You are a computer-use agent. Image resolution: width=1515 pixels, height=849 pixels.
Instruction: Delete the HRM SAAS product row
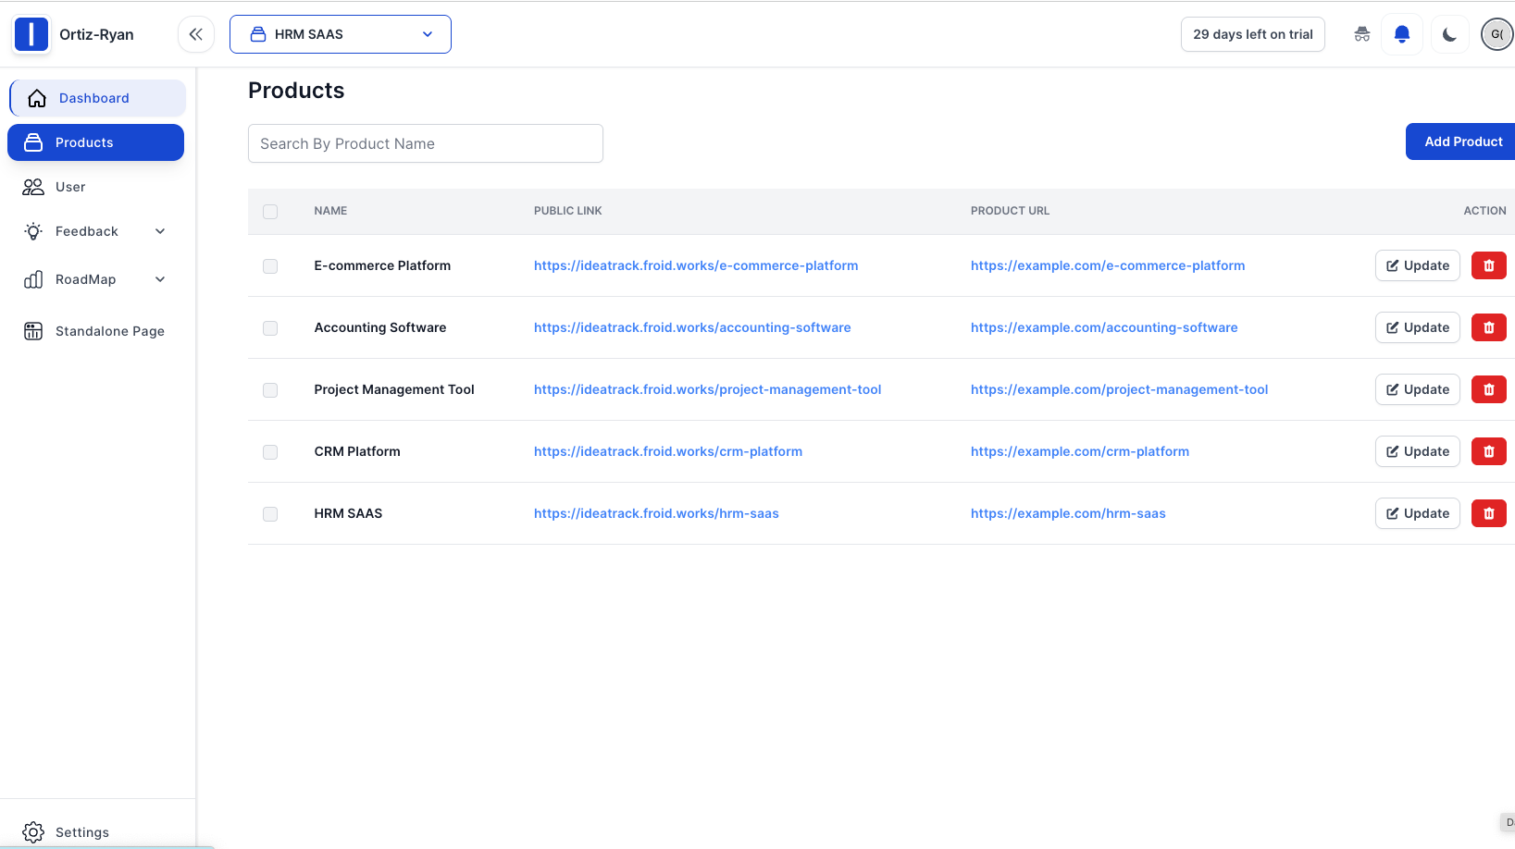pyautogui.click(x=1488, y=513)
